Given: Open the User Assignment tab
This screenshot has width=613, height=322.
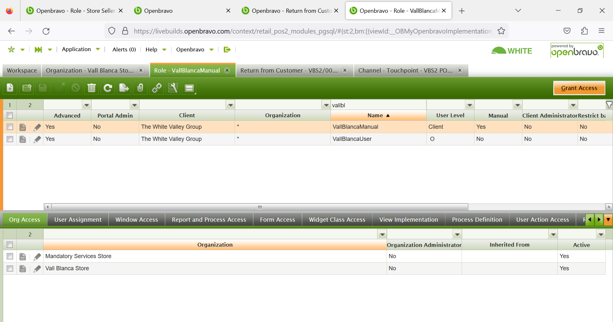Looking at the screenshot, I should [x=78, y=220].
